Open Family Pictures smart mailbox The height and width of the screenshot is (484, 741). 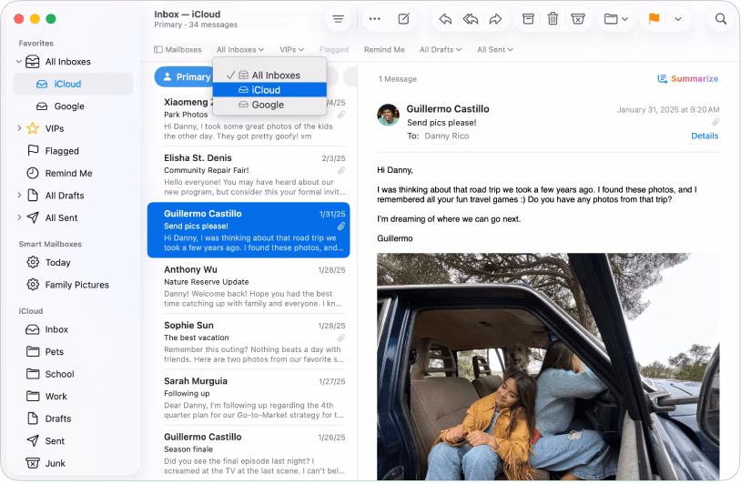coord(73,284)
